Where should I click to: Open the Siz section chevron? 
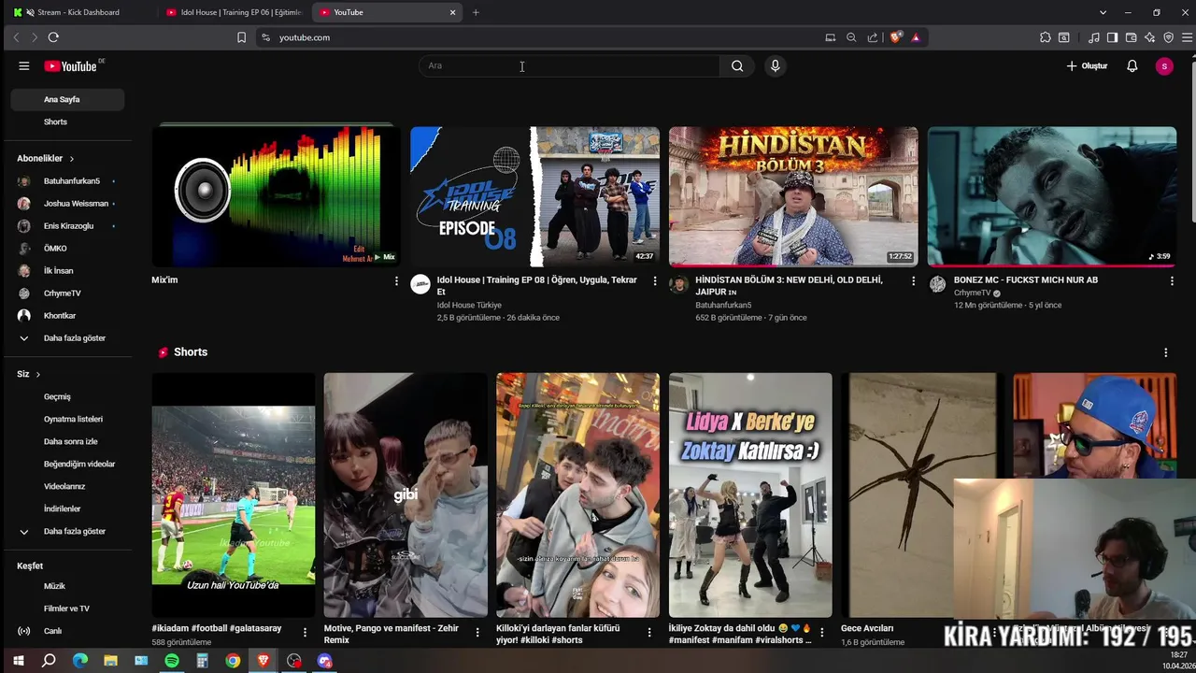tap(37, 374)
